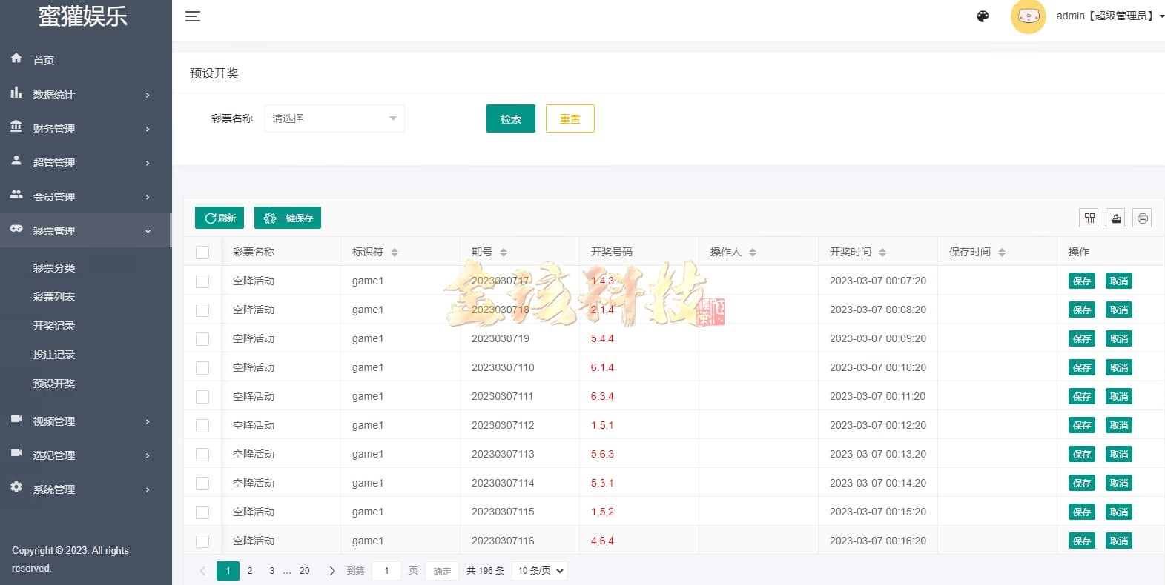1165x585 pixels.
Task: Expand the 财务管理 menu chevron
Action: click(148, 129)
